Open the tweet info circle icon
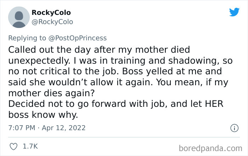This screenshot has width=248, height=156. click(234, 128)
